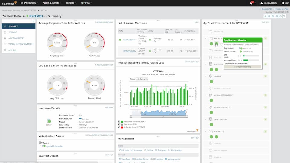Set chart zoom to 24h

click(146, 79)
